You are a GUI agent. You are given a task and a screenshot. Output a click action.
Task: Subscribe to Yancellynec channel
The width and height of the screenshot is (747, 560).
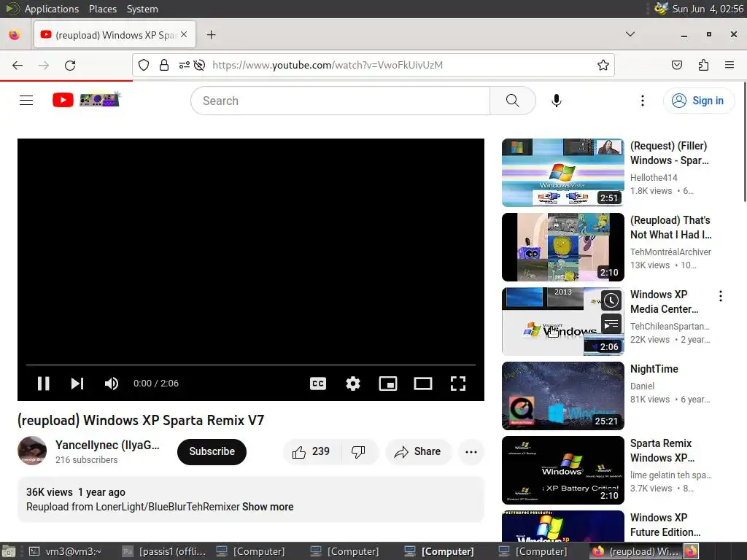[212, 451]
